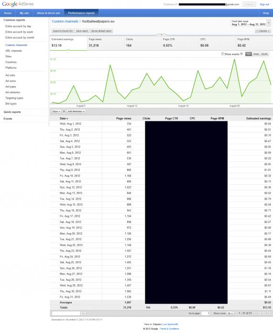The width and height of the screenshot is (273, 335).
Task: Click the Google AdSense logo
Action: click(x=18, y=4)
